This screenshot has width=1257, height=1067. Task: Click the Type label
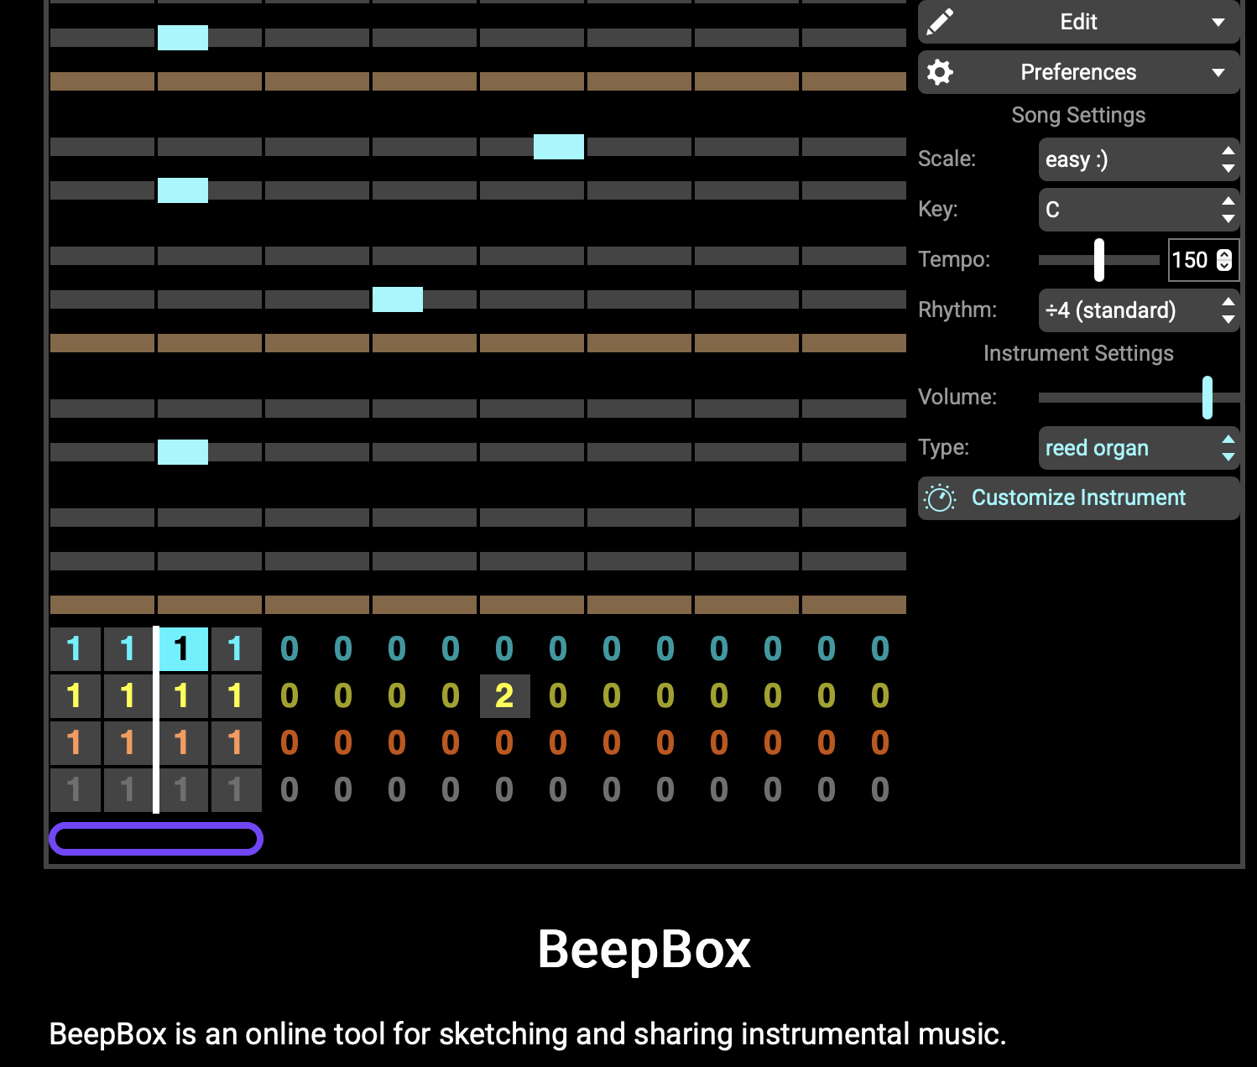(x=943, y=447)
